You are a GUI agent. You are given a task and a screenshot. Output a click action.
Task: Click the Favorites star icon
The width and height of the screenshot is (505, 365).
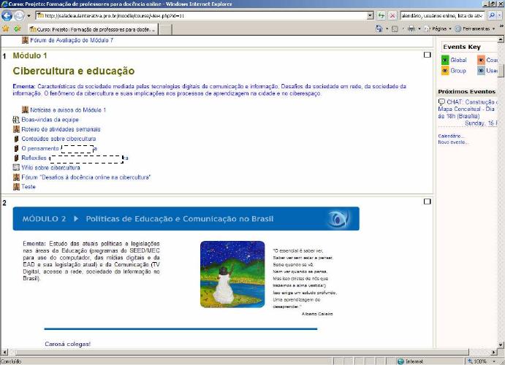point(5,29)
